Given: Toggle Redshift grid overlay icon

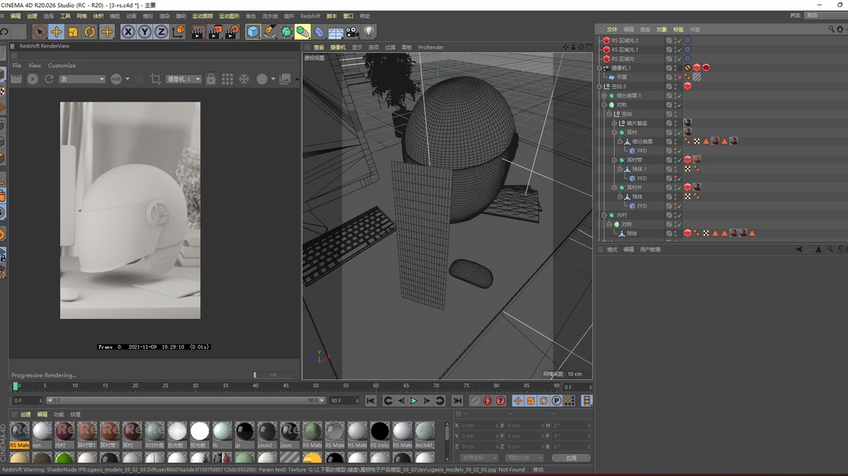Looking at the screenshot, I should [228, 79].
